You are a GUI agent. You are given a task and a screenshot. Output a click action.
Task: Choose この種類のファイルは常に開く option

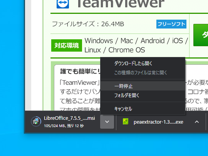point(143,73)
